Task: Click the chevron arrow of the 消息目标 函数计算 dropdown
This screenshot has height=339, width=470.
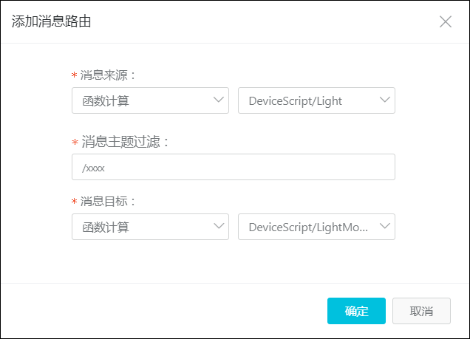Action: (x=219, y=226)
